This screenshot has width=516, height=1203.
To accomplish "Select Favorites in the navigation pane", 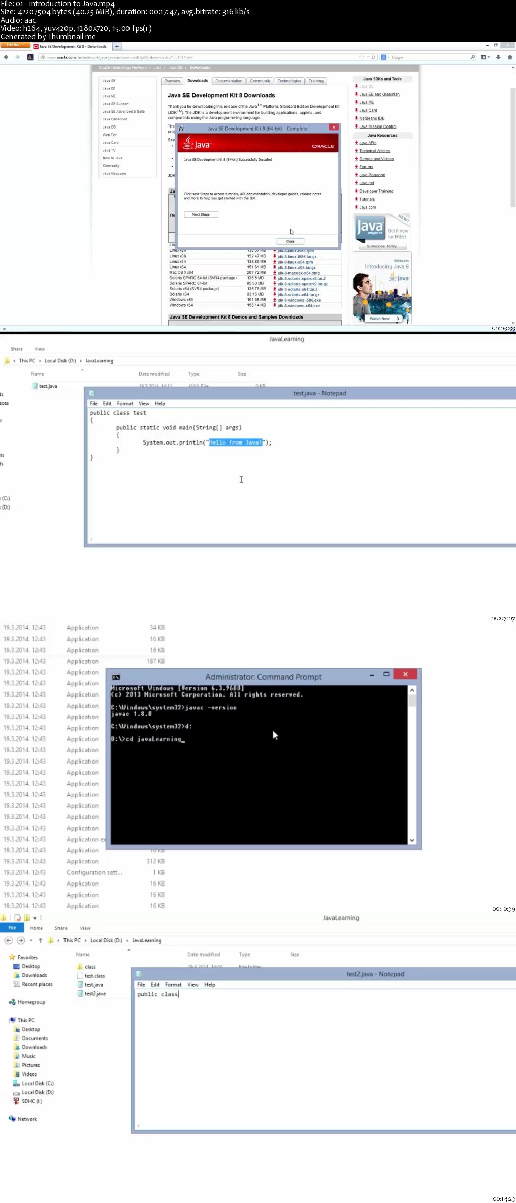I will click(23, 957).
